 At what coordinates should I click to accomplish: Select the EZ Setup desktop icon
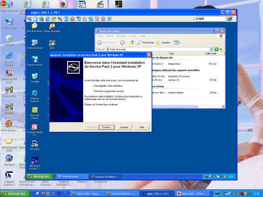pyautogui.click(x=35, y=145)
